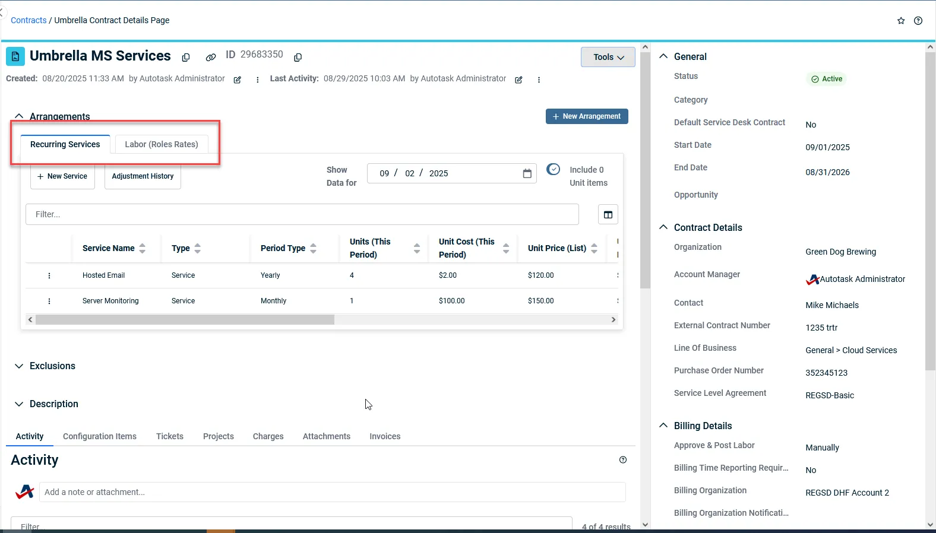936x533 pixels.
Task: Open the column chooser icon
Action: point(608,215)
